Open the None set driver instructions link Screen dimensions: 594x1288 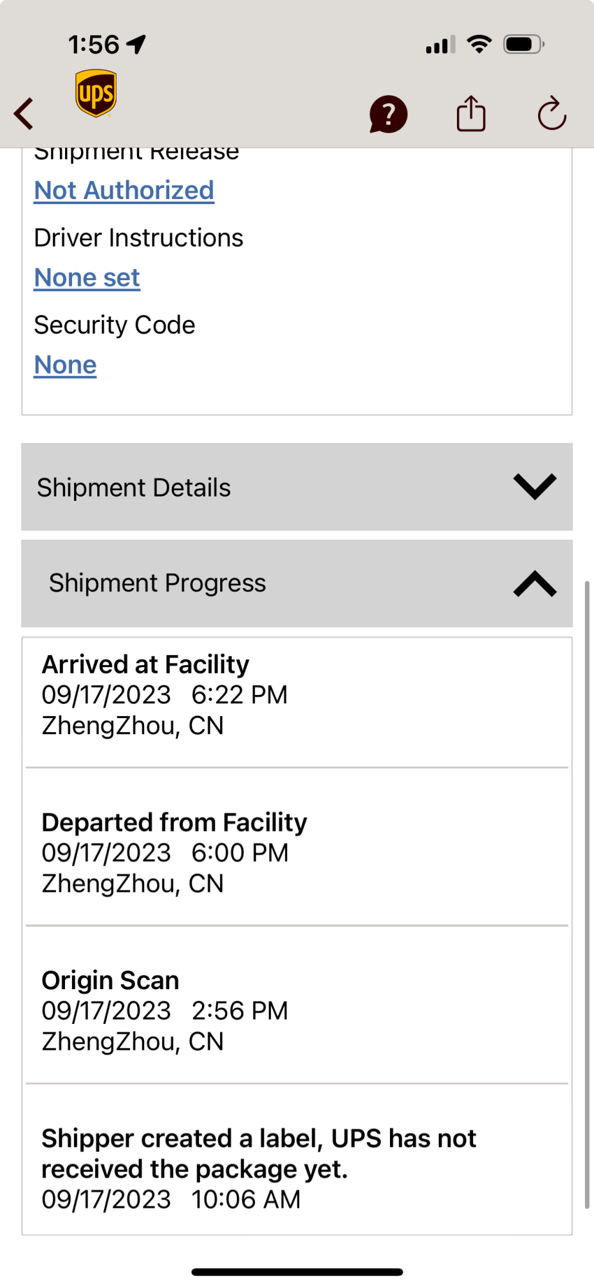pos(87,278)
